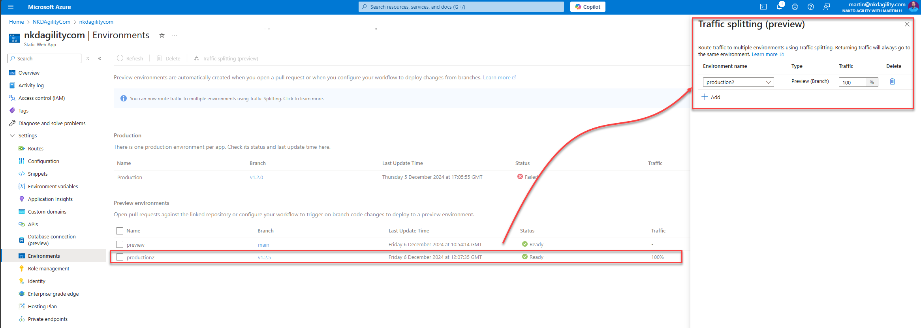Click the Static Web App resource icon
The width and height of the screenshot is (921, 328).
pyautogui.click(x=15, y=38)
